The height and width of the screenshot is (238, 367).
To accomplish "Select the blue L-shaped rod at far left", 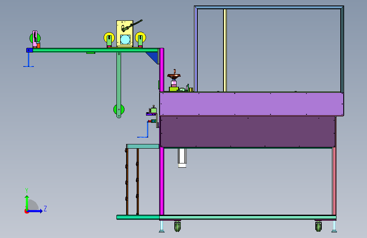I will pyautogui.click(x=28, y=60).
